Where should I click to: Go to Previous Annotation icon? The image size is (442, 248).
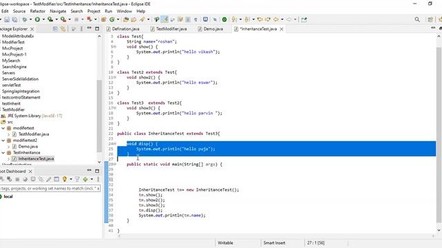click(247, 19)
